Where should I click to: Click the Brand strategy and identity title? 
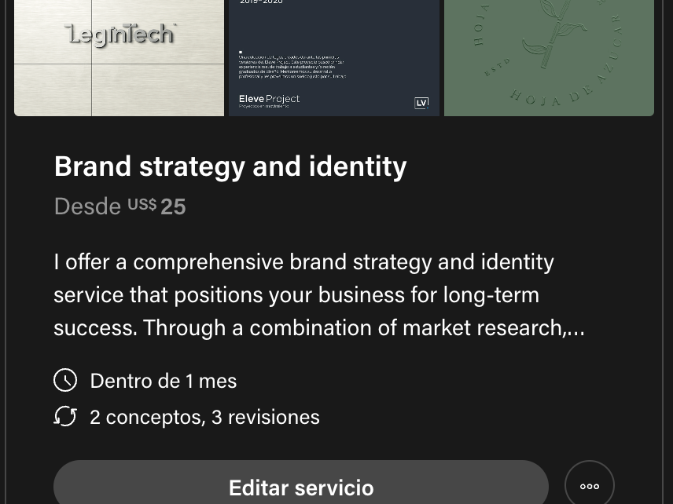coord(230,166)
